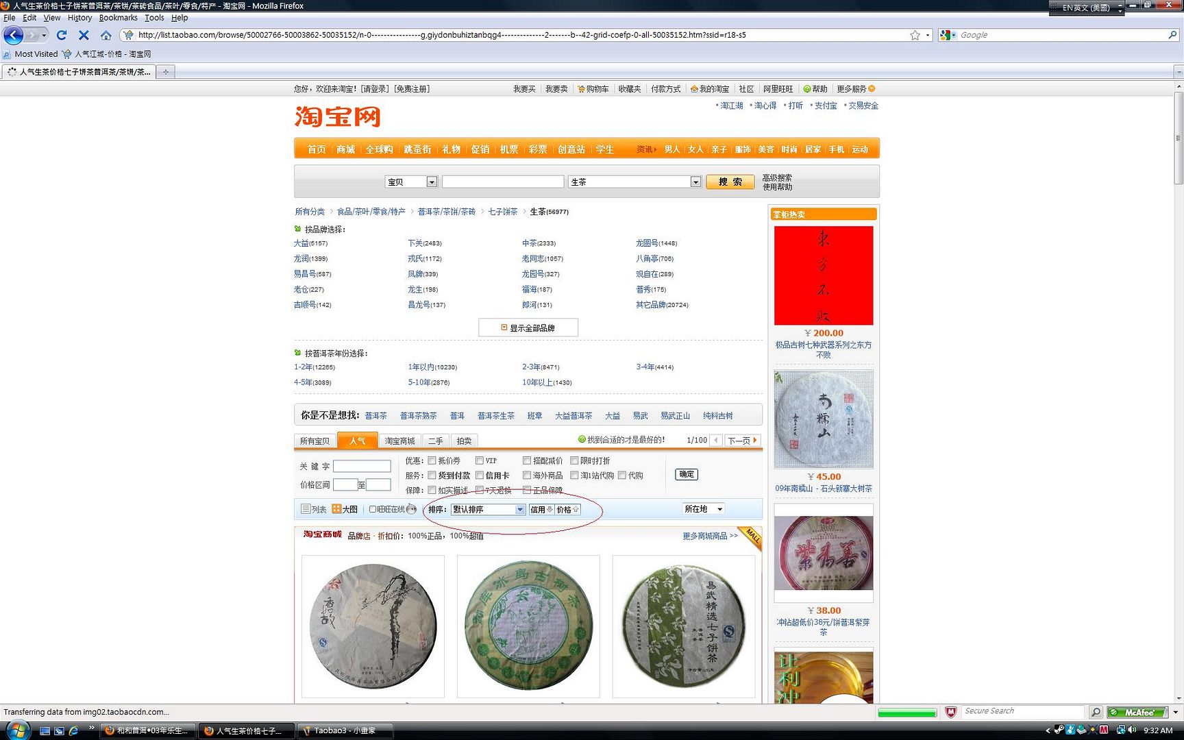This screenshot has height=740, width=1184.
Task: Expand quick launch overflow chevron
Action: [91, 728]
